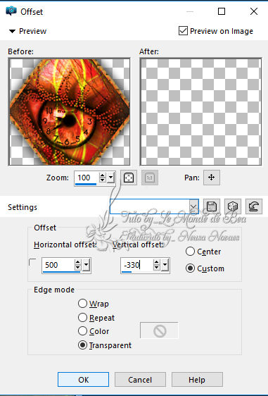Click the Vertical offset input field
Viewport: 268px width, 396px height.
137,265
